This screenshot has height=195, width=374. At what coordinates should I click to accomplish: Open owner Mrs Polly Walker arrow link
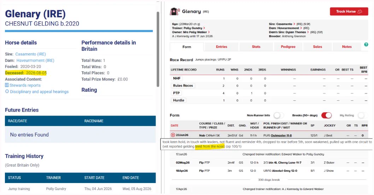click(209, 32)
